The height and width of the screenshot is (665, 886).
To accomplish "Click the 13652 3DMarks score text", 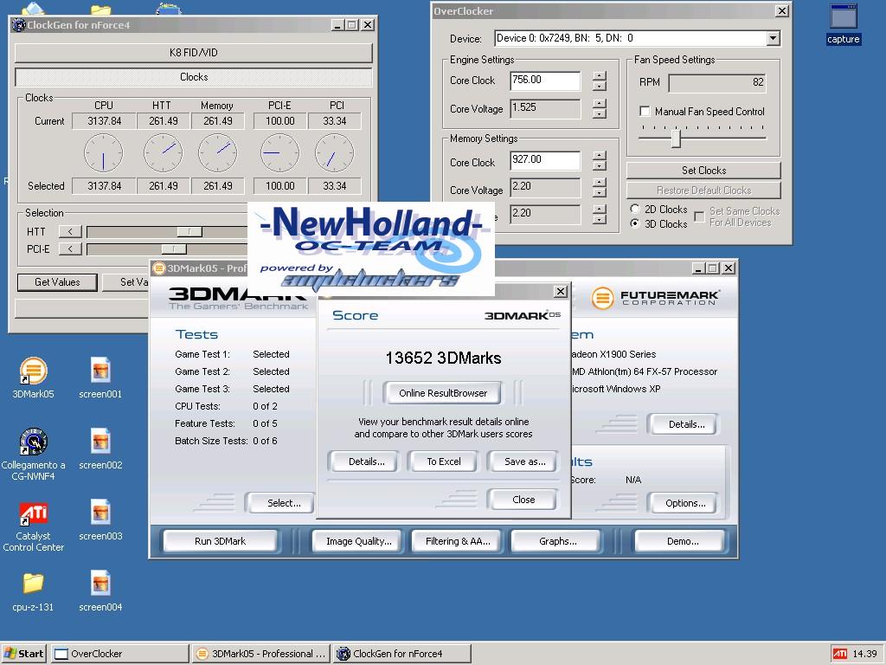I will click(x=443, y=358).
